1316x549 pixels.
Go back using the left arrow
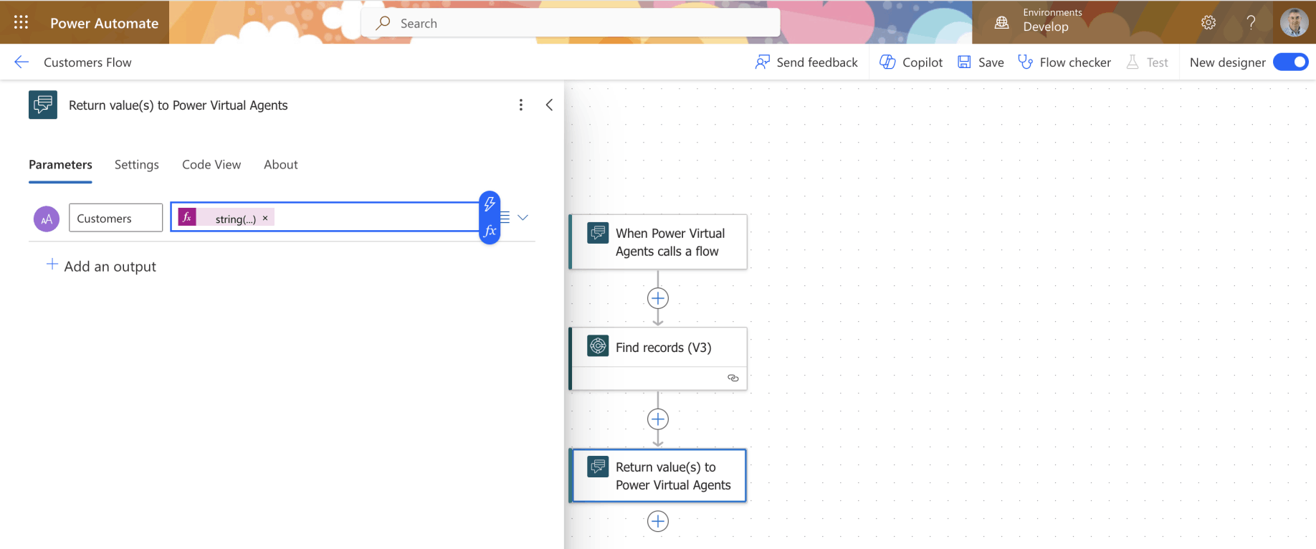point(22,62)
